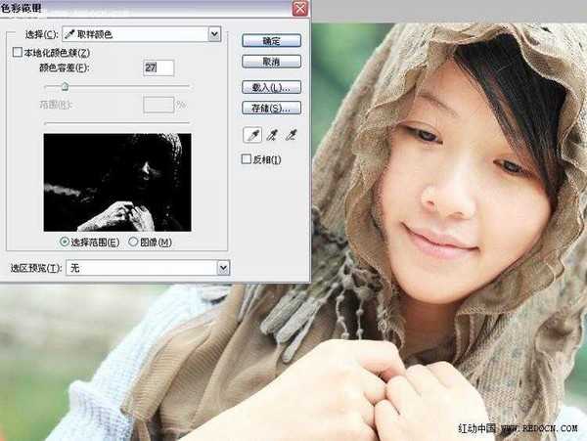Image resolution: width=587 pixels, height=441 pixels.
Task: Enable the 本地化颜色簇 checkbox
Action: tap(16, 52)
